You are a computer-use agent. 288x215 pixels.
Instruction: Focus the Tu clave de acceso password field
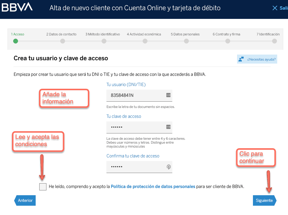click(139, 127)
